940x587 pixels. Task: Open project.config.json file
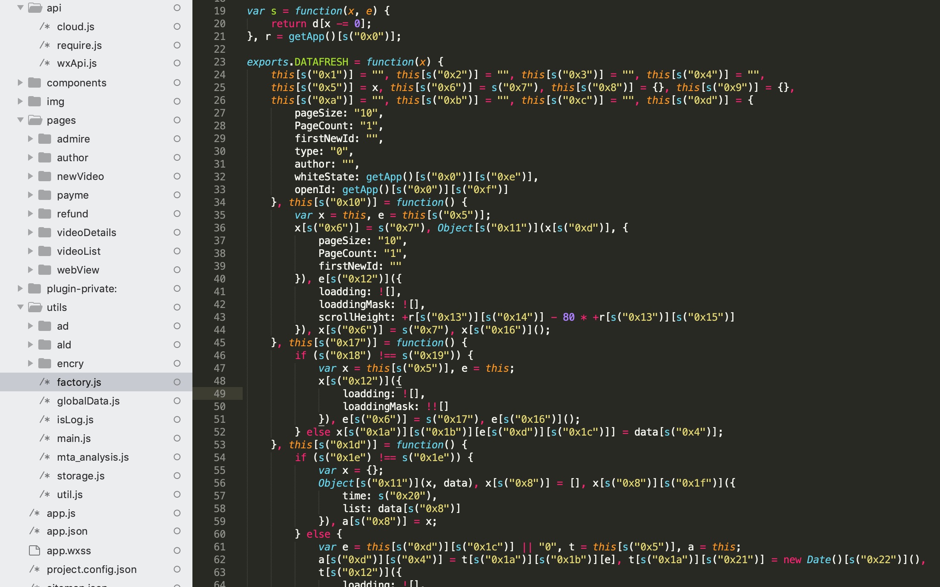click(92, 569)
